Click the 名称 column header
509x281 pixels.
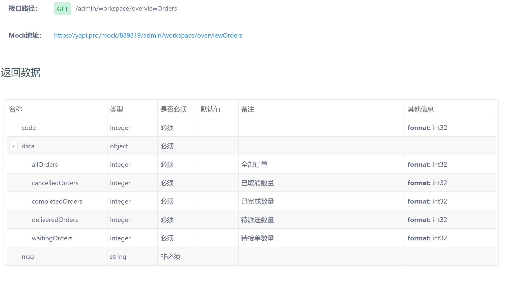[x=16, y=109]
